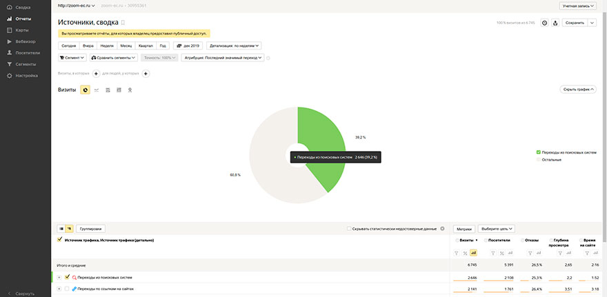Toggle Скрывать статистически недостоверные данные checkbox
The image size is (607, 297).
pos(348,228)
